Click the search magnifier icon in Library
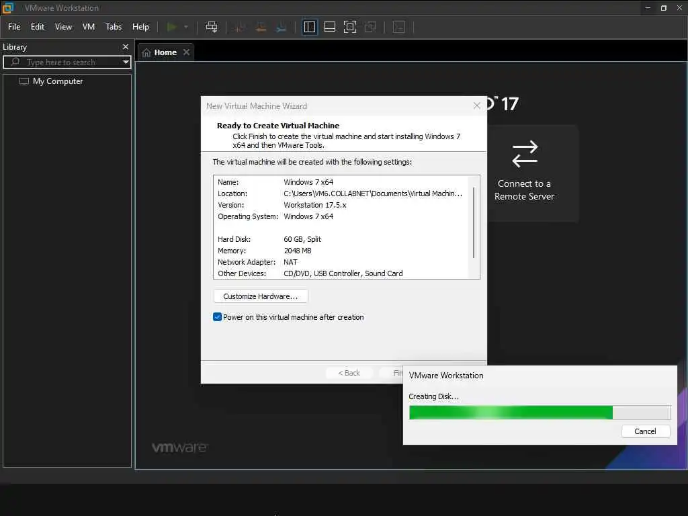Viewport: 688px width, 516px height. 15,62
